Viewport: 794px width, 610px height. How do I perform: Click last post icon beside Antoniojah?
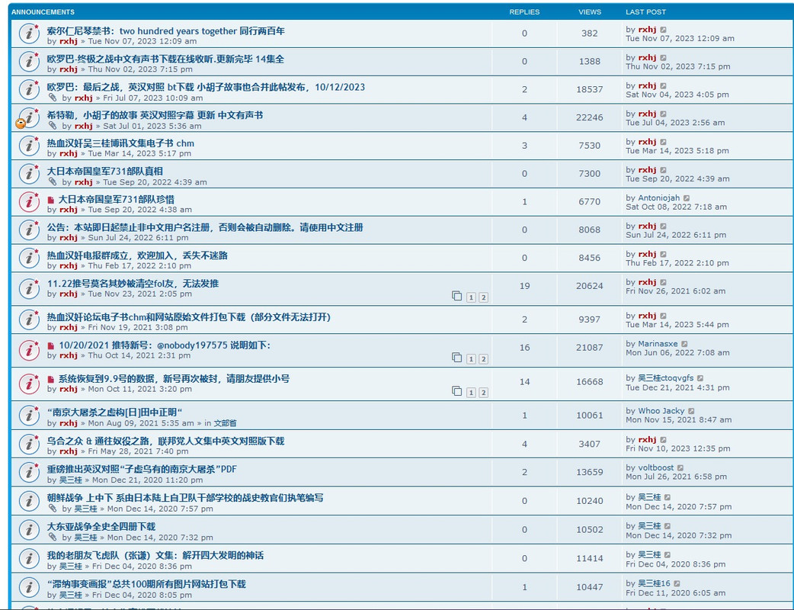[687, 198]
